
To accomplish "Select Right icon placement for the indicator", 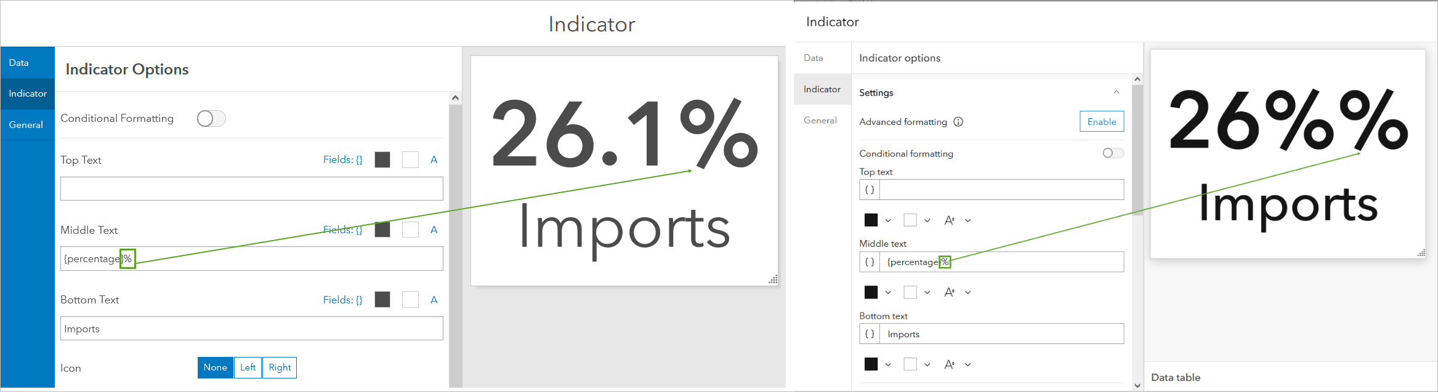I will (x=279, y=367).
